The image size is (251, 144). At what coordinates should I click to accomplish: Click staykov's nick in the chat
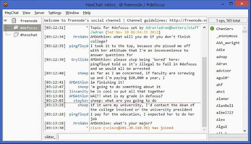[x=81, y=101]
